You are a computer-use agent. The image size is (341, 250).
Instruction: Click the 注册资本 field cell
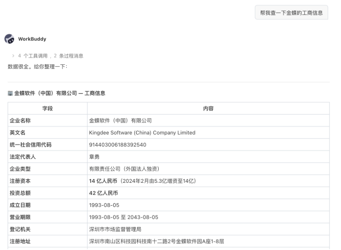(48, 181)
